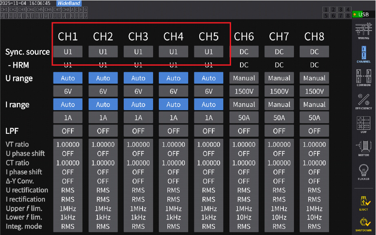Click the Eject USB icon
Screen dimensions: 376x235
pyautogui.click(x=363, y=202)
